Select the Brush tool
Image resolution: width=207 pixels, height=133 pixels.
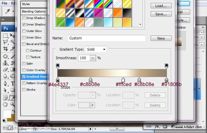tap(12, 56)
